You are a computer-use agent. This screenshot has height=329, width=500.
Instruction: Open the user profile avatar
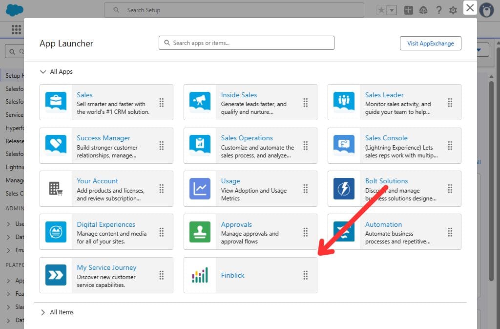pyautogui.click(x=487, y=10)
